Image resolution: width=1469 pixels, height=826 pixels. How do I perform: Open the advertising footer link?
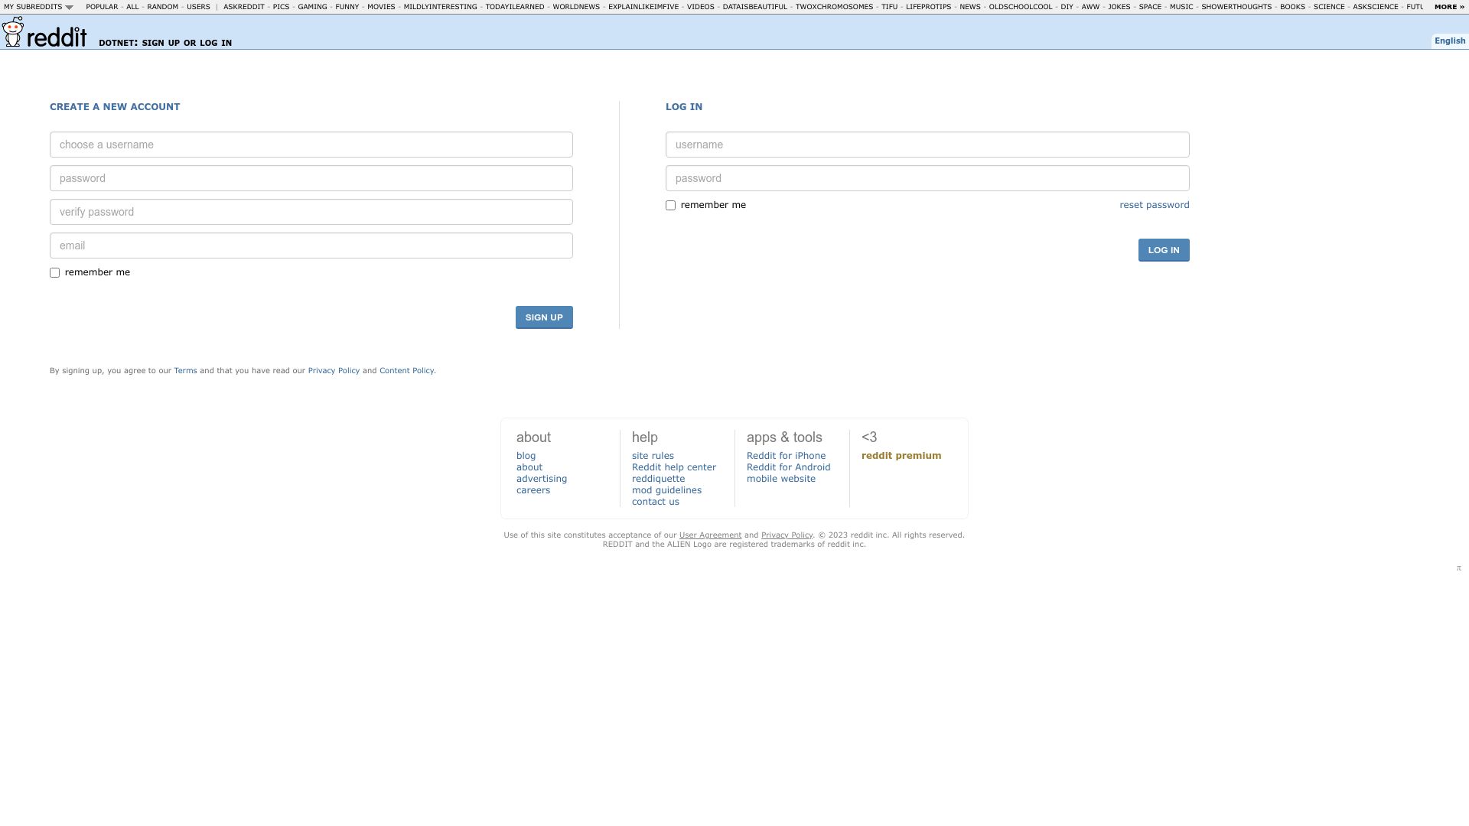click(x=542, y=479)
